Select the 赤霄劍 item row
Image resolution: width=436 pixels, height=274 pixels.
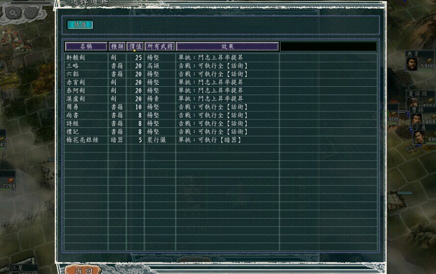221,82
